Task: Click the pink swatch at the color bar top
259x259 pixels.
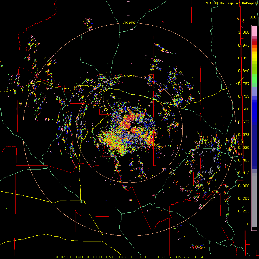Action: pyautogui.click(x=254, y=31)
